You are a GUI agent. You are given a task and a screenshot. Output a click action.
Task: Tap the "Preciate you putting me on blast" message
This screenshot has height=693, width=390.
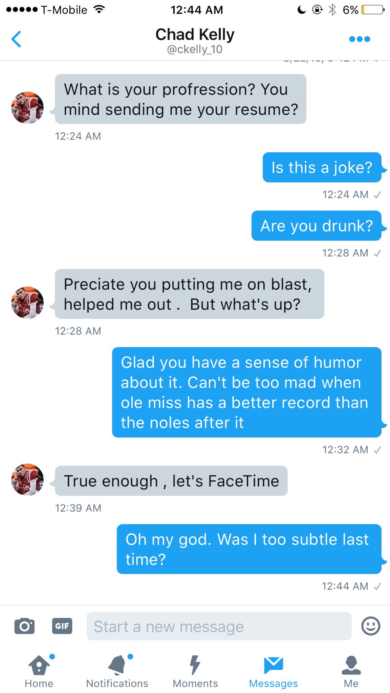[x=189, y=294]
